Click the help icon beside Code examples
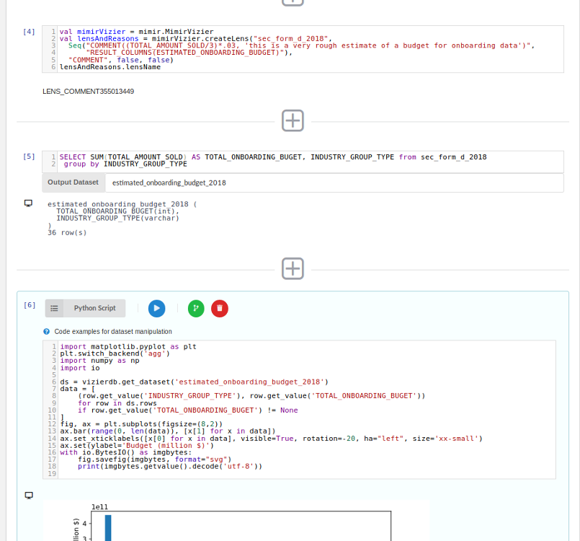This screenshot has width=580, height=541. click(x=47, y=332)
